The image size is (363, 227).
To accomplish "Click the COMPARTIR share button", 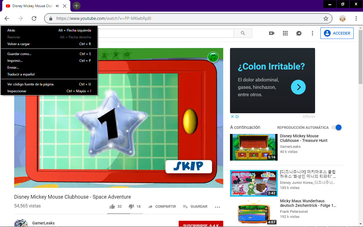I will pos(162,207).
